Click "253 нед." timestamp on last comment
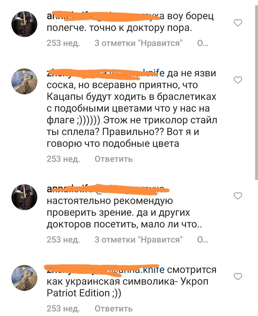Image resolution: width=258 pixels, height=316 pixels. (x=63, y=308)
